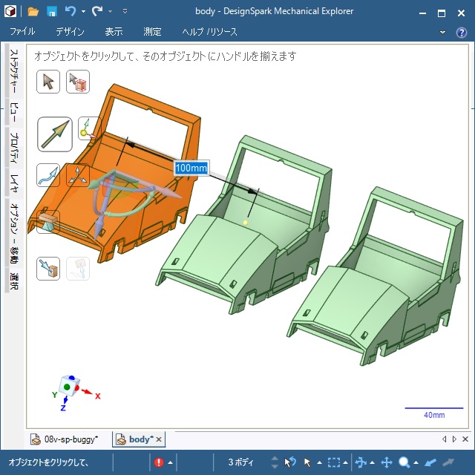Screen dimensions: 475x475
Task: Select the move along trajectory tool
Action: click(48, 175)
